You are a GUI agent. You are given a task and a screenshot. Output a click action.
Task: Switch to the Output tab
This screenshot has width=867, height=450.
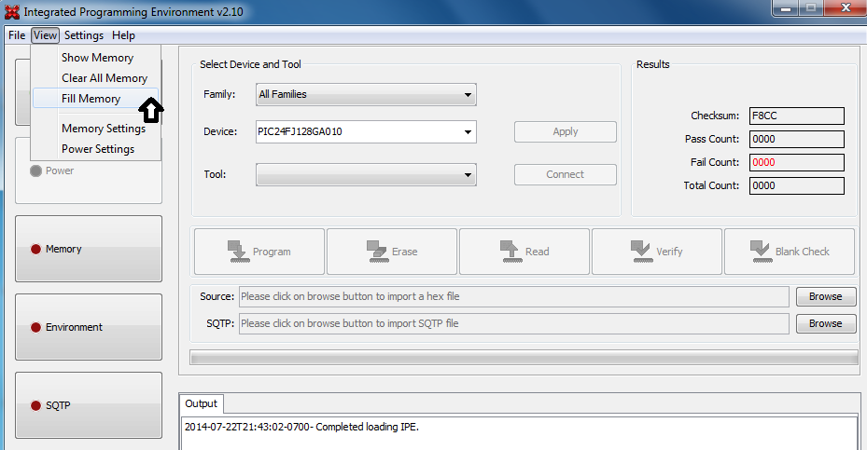201,403
